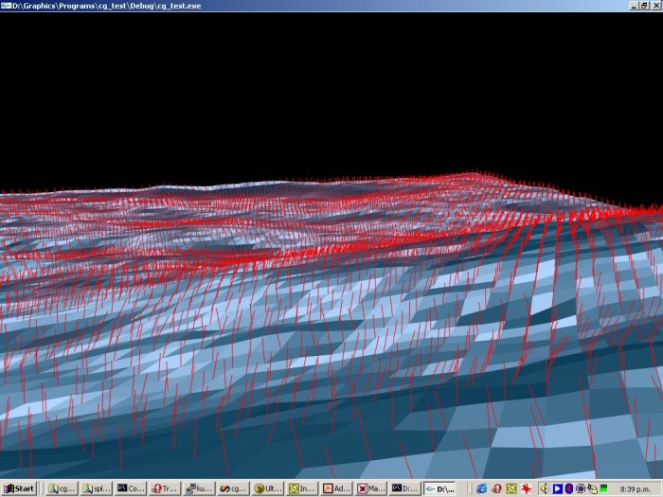Switch to the 'Ult...' taskbar window
This screenshot has width=663, height=497.
267,488
